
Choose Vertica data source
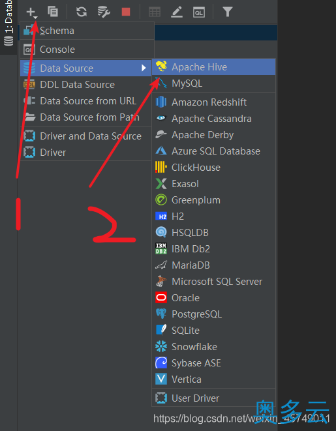pyautogui.click(x=213, y=379)
